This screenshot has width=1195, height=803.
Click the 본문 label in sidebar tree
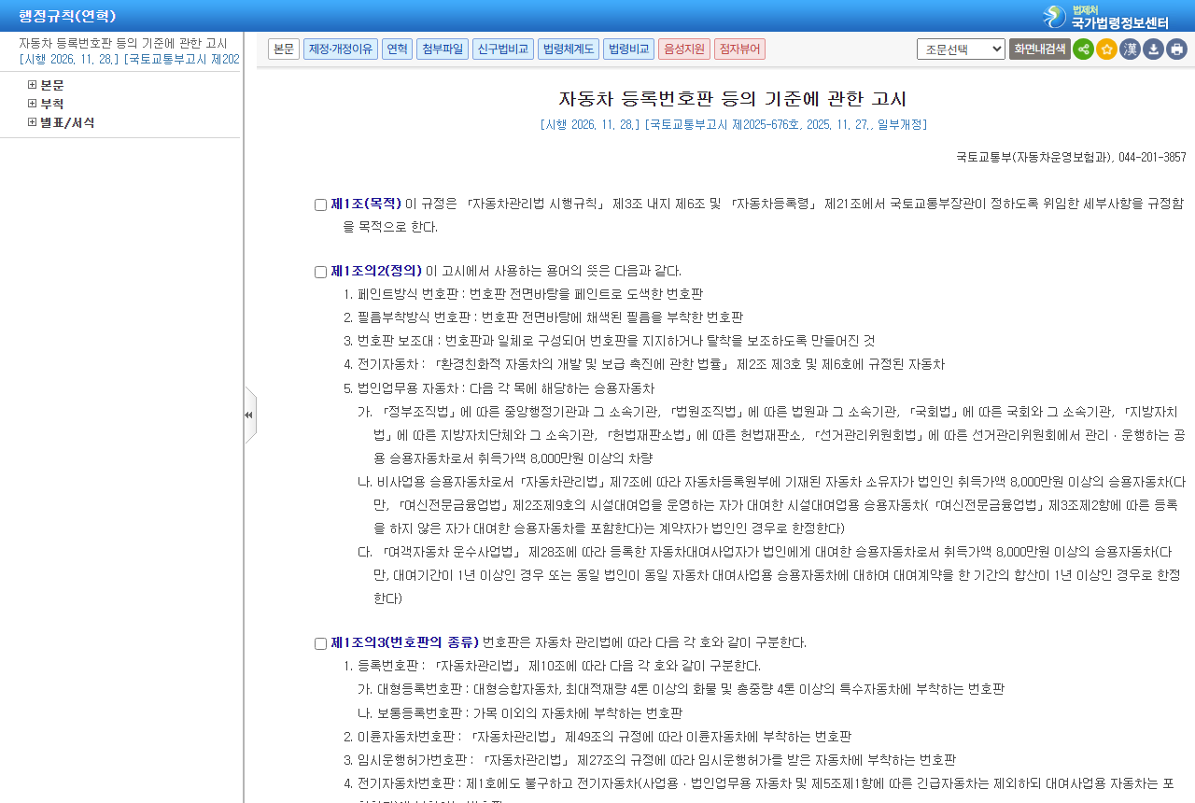[x=52, y=85]
